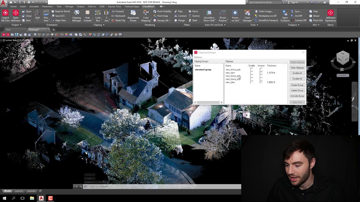
Task: Open Options menu in Clipping Manager
Action: coord(198,57)
